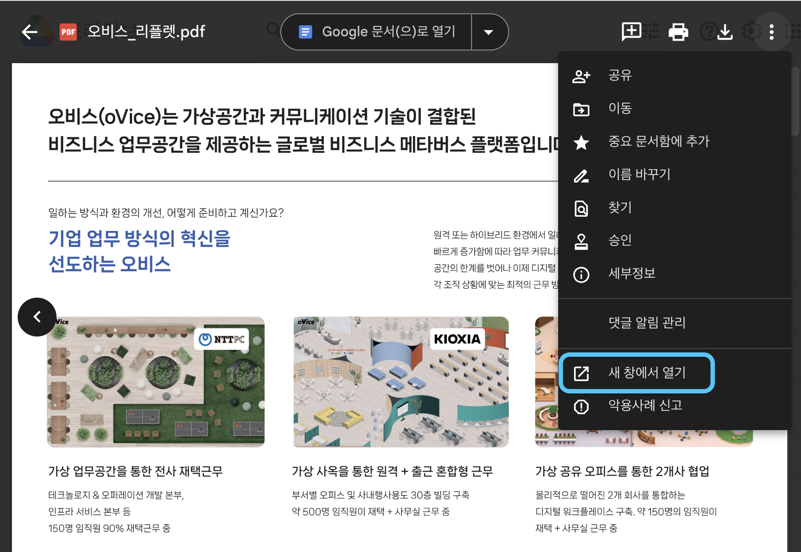801x552 pixels.
Task: Click the NTTPC virtual office image
Action: [x=156, y=382]
